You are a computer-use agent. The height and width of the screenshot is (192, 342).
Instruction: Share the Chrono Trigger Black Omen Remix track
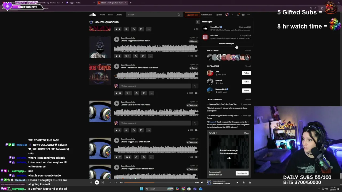(x=135, y=56)
